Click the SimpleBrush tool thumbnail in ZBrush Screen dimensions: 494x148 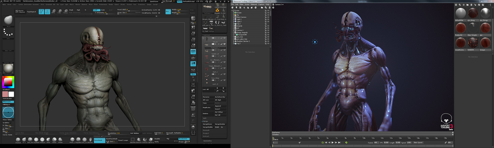coord(217,11)
